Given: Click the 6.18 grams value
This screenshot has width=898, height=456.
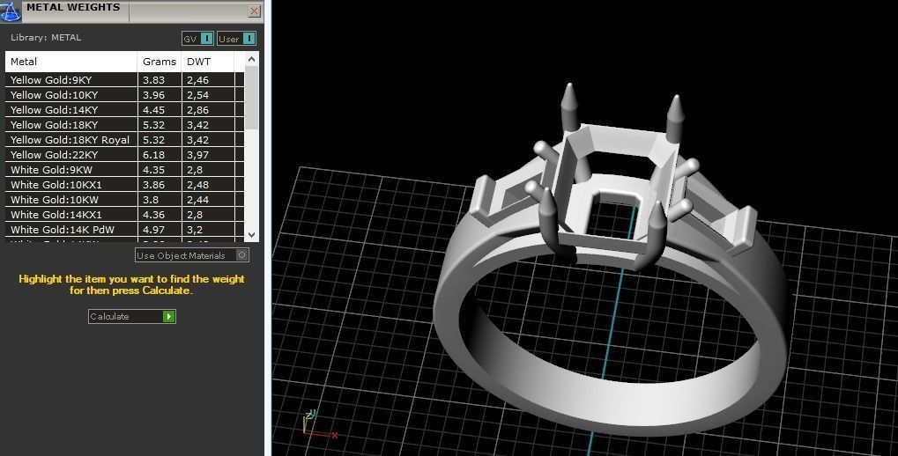Looking at the screenshot, I should pos(153,154).
